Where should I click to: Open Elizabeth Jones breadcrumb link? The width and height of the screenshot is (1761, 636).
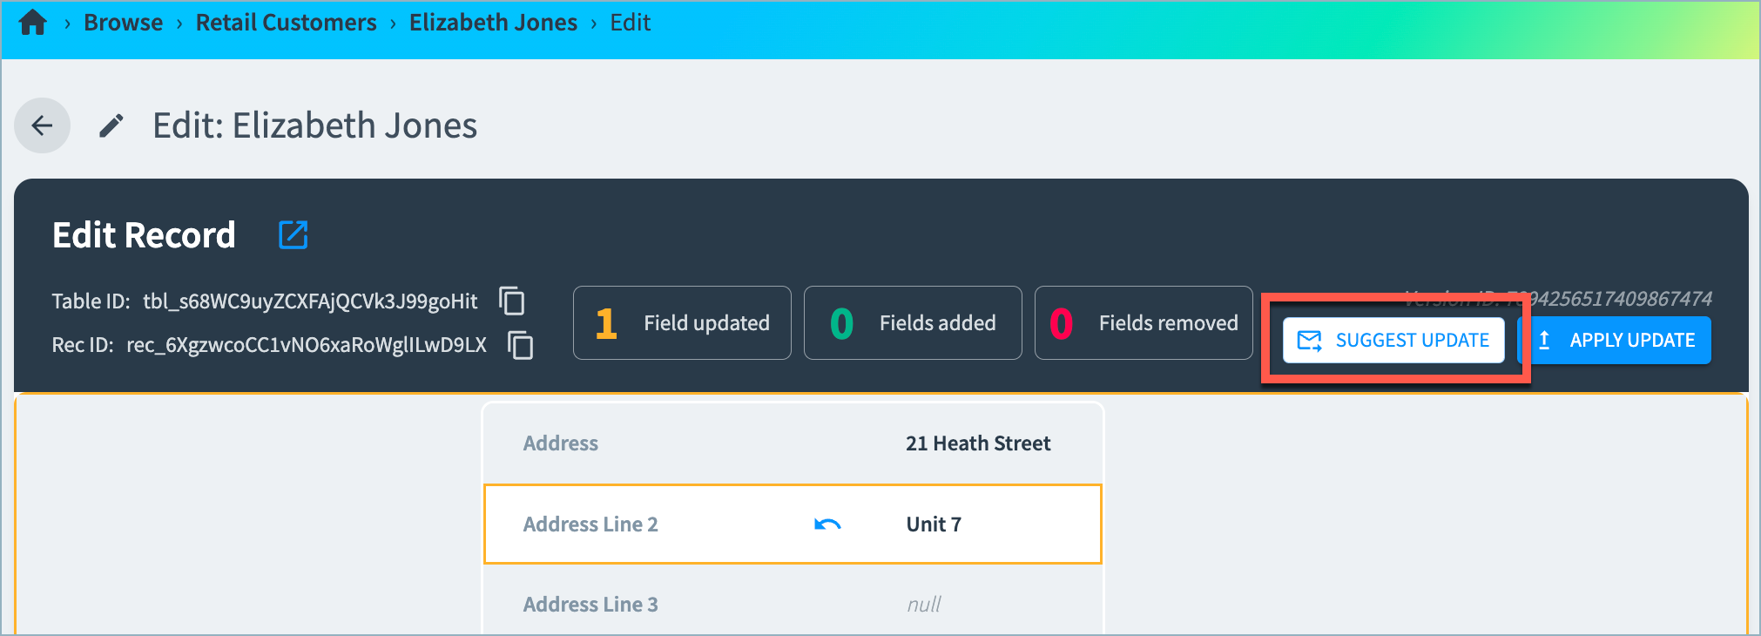[493, 23]
